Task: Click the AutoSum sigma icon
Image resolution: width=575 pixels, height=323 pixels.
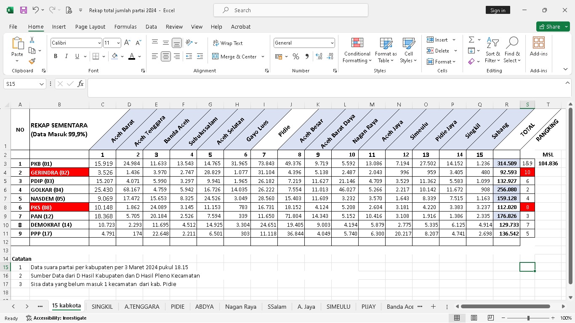Action: (x=471, y=40)
